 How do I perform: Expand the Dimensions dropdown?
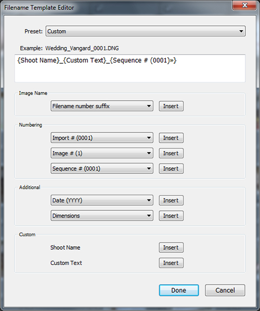tap(102, 215)
